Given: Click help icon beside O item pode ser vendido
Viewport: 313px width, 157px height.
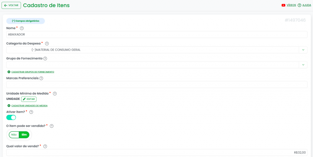Looking at the screenshot, I should pos(52,126).
